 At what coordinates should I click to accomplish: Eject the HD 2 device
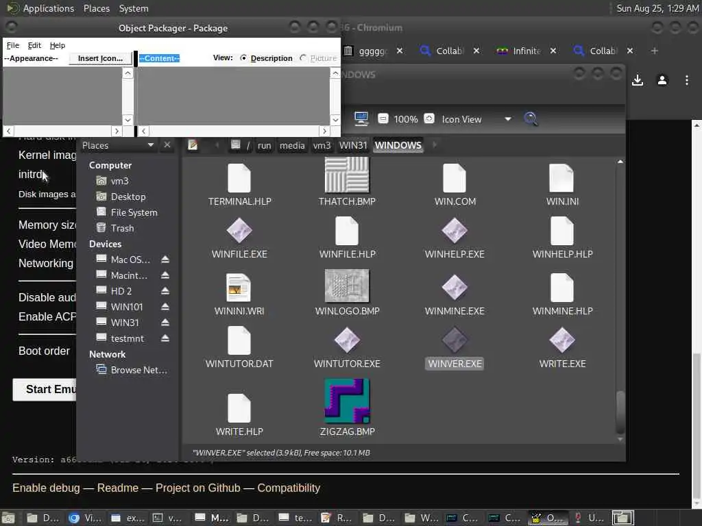pyautogui.click(x=165, y=290)
